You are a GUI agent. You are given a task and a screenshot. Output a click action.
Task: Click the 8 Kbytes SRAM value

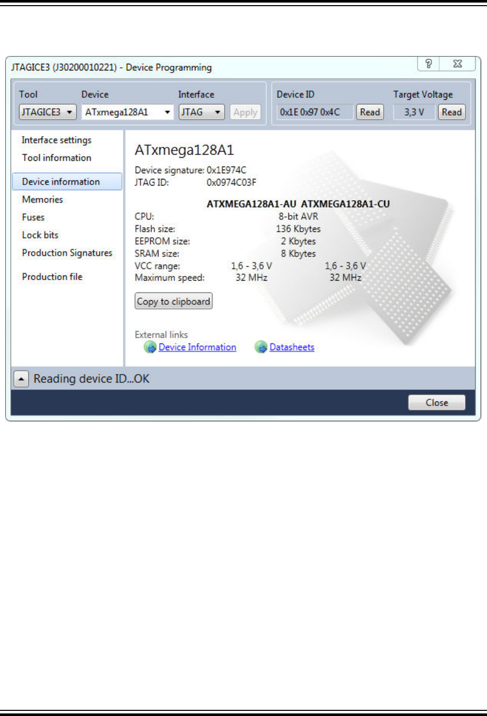click(298, 253)
